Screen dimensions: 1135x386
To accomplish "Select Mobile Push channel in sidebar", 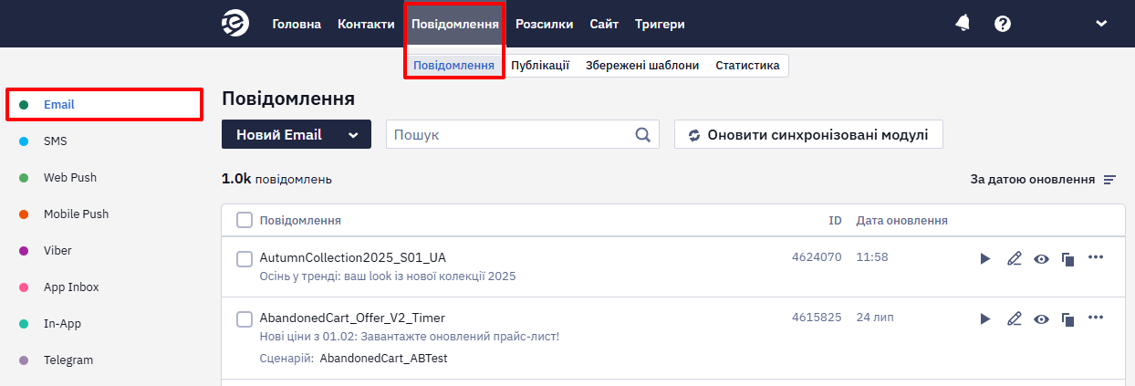I will (x=76, y=214).
